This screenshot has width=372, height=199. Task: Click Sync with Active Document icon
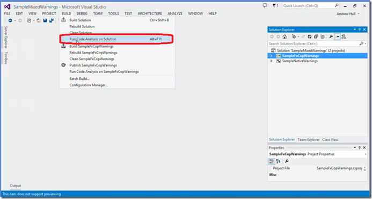[303, 37]
